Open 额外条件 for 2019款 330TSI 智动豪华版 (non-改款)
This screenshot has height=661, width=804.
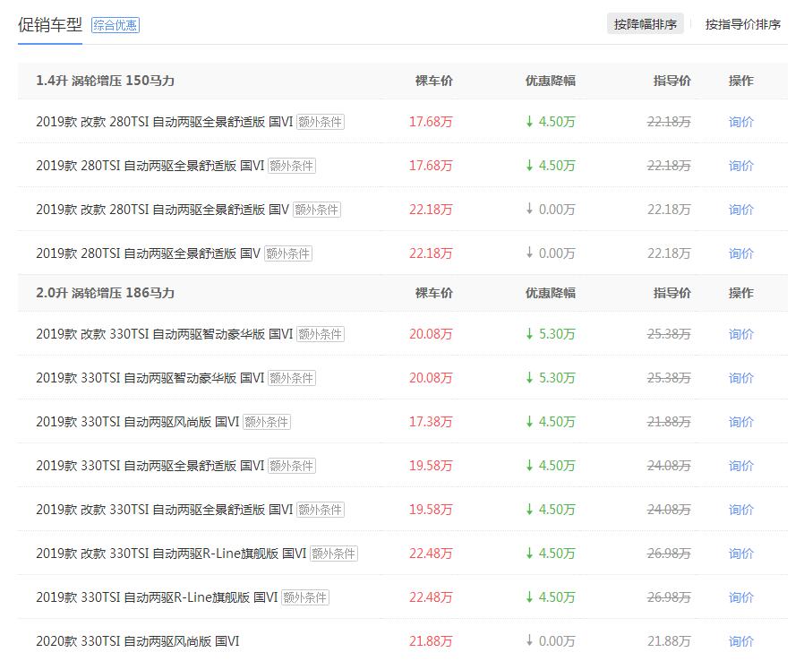tap(291, 379)
